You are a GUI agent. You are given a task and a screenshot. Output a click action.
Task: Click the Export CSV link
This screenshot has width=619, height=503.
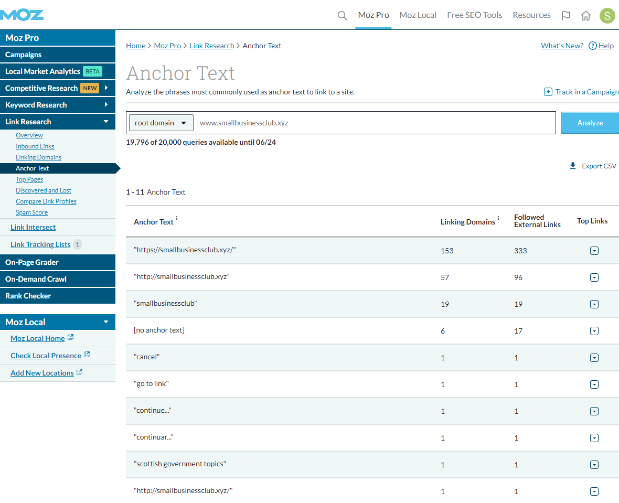599,166
